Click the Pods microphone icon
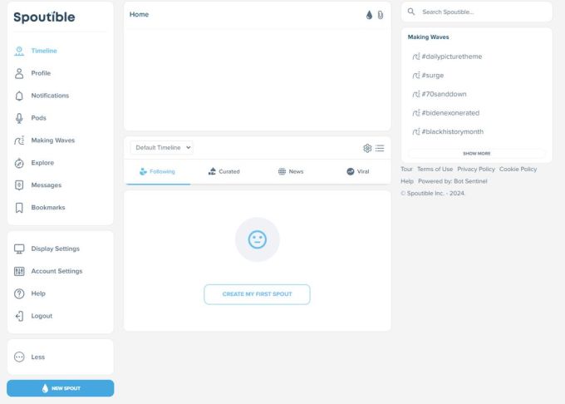The width and height of the screenshot is (565, 404). pyautogui.click(x=19, y=118)
